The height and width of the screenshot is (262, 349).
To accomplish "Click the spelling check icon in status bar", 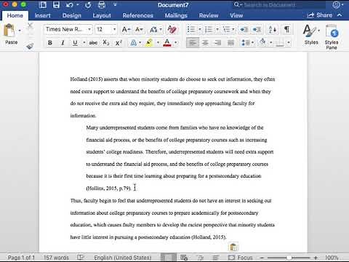I will (x=80, y=258).
